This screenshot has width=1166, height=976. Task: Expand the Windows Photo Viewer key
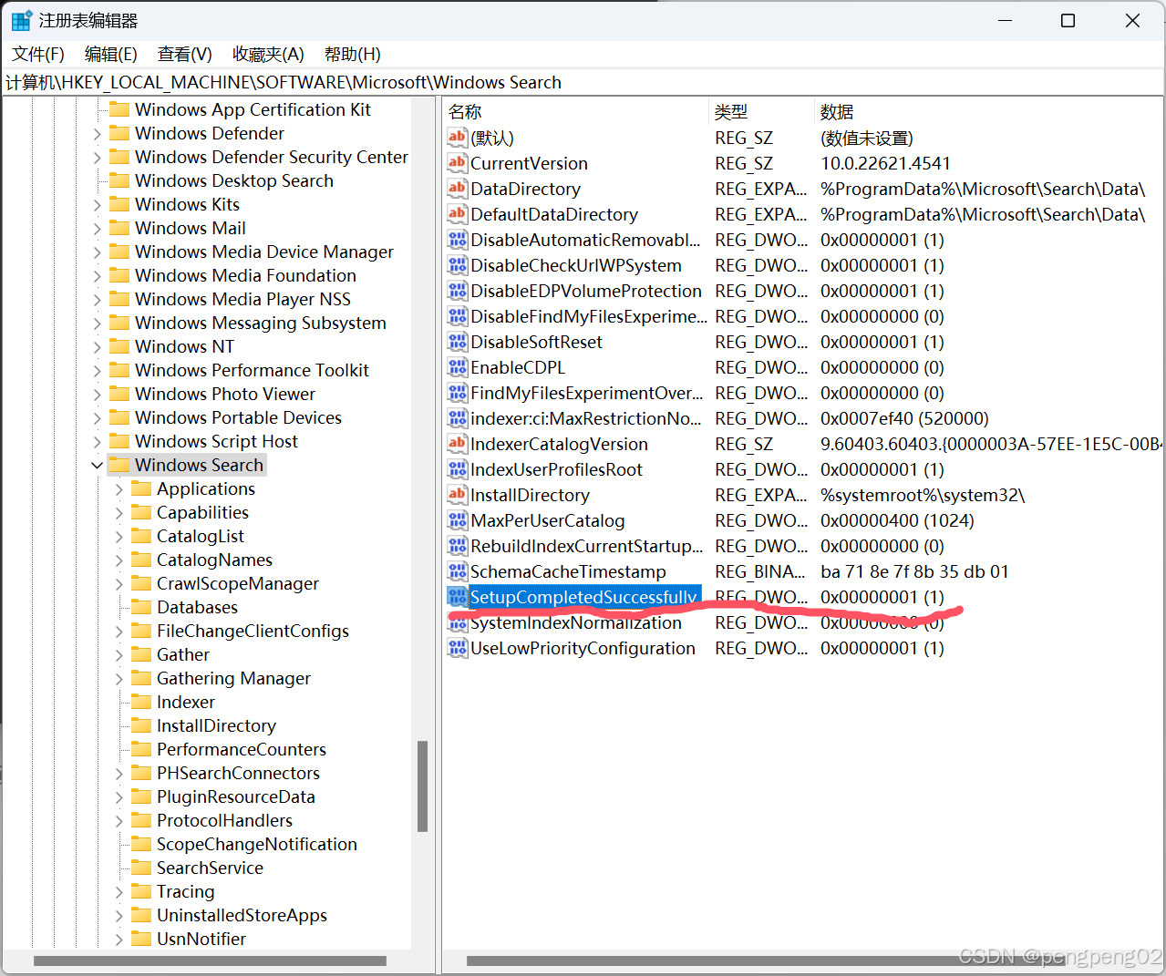(x=97, y=394)
